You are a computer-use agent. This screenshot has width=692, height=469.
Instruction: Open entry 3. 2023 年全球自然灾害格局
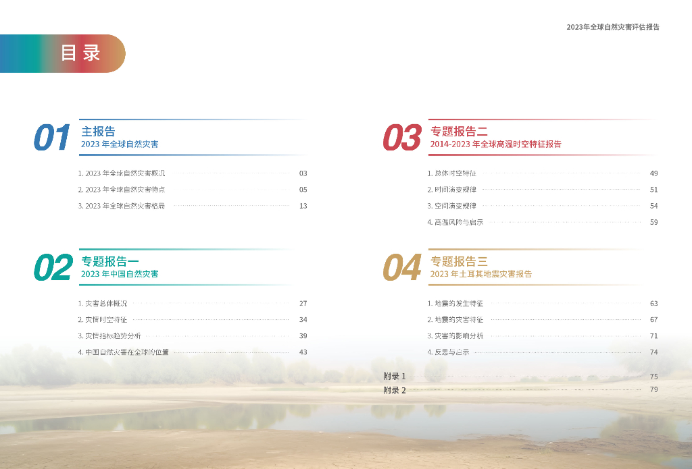[122, 206]
